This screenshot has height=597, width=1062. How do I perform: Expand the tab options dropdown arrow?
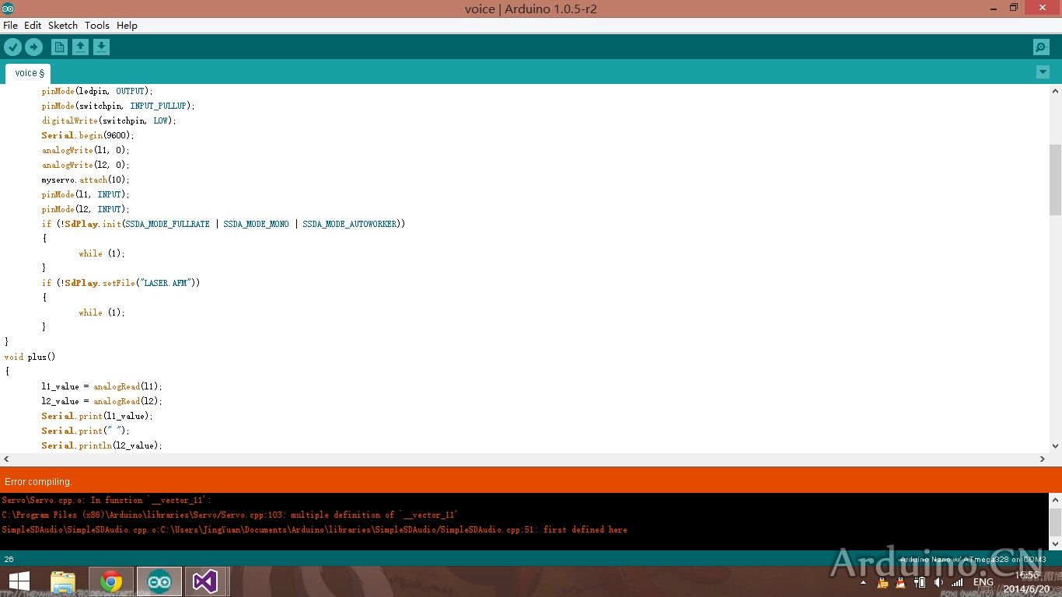(x=1043, y=72)
